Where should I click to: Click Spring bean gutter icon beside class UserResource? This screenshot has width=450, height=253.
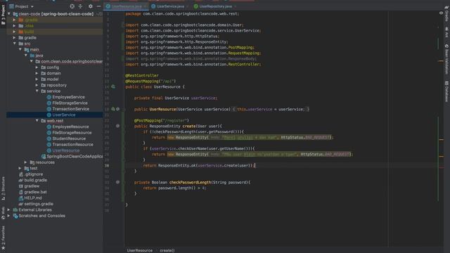(x=113, y=86)
